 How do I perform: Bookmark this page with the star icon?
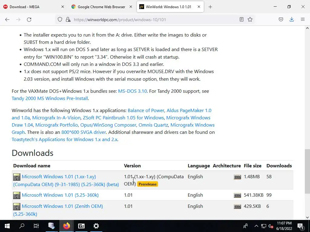click(x=250, y=19)
